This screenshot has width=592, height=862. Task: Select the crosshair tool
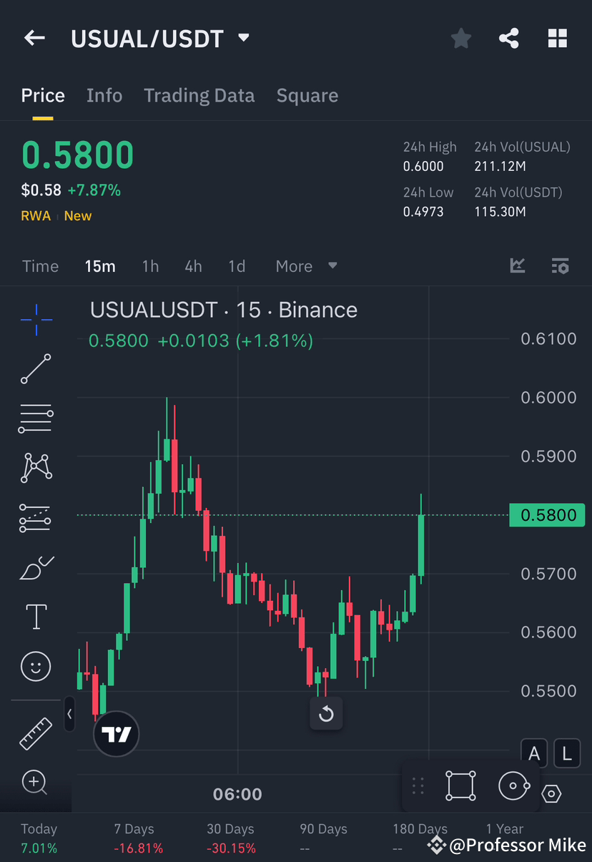point(35,320)
